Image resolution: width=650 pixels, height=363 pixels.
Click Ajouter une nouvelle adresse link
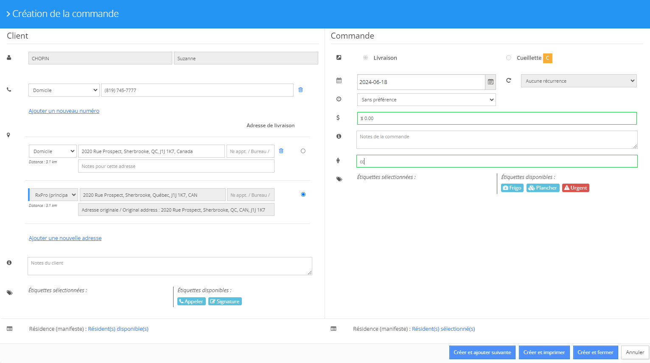(65, 238)
